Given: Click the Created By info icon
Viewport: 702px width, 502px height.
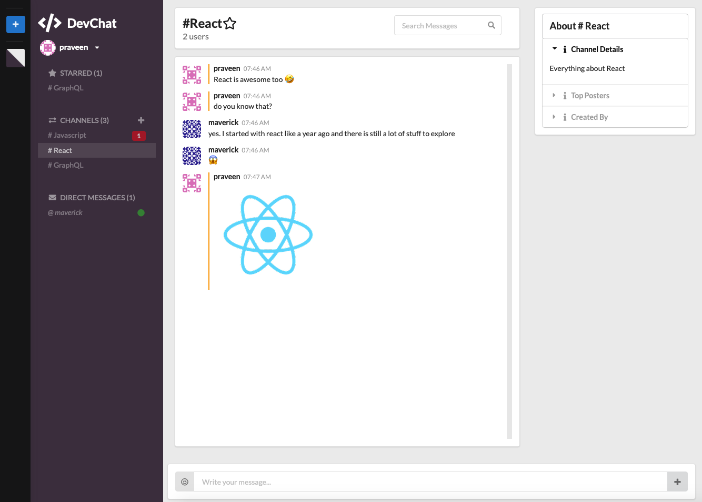Looking at the screenshot, I should [565, 117].
